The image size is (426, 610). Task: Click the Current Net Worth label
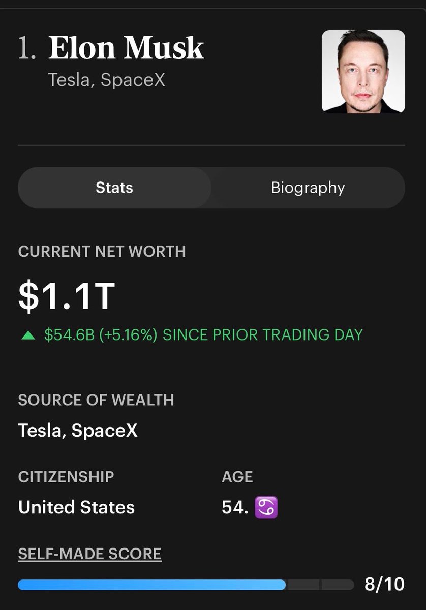pyautogui.click(x=102, y=252)
